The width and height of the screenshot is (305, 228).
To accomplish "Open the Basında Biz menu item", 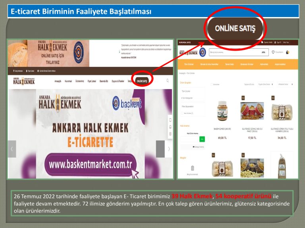I will click(x=104, y=81).
